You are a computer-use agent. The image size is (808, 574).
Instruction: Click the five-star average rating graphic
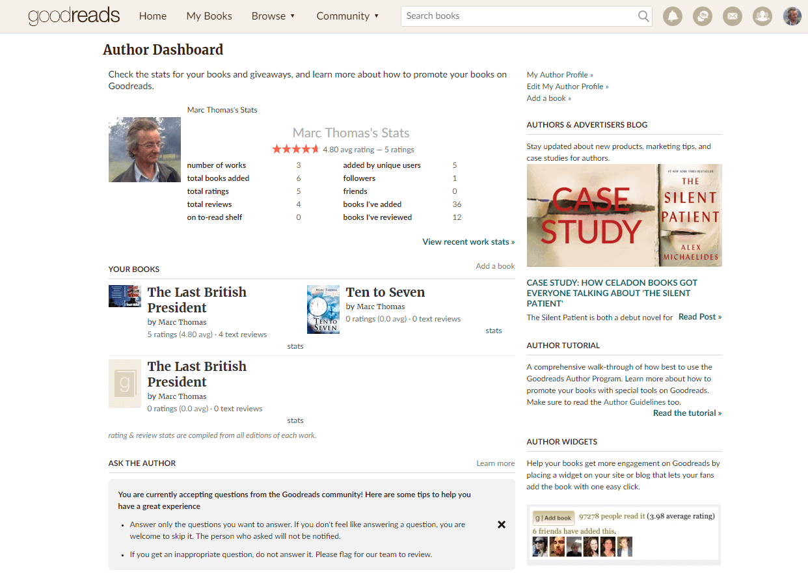click(x=296, y=149)
